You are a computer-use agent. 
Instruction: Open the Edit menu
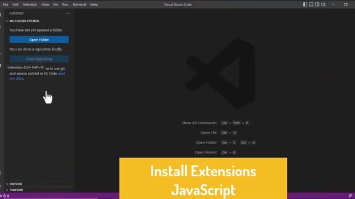16,4
